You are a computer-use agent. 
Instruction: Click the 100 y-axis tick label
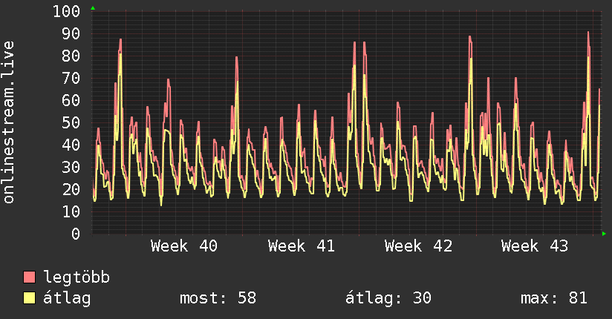(x=66, y=11)
